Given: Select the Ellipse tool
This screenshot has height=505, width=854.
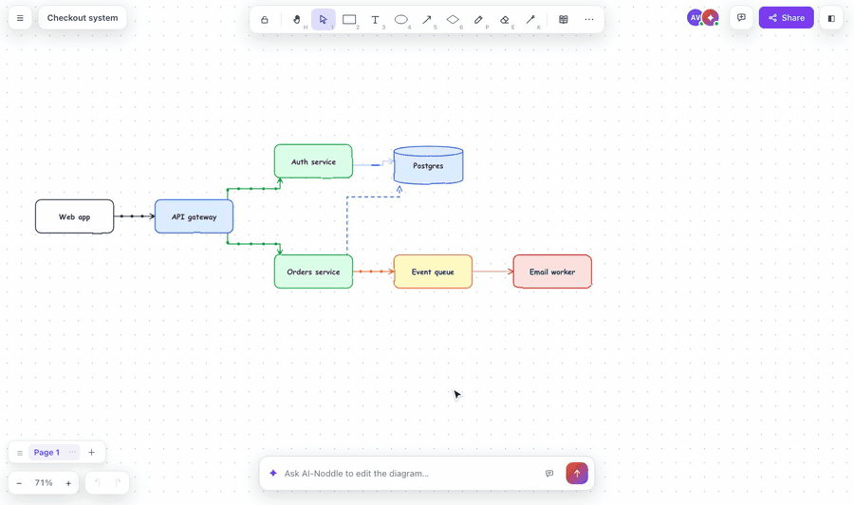Looking at the screenshot, I should coord(400,20).
